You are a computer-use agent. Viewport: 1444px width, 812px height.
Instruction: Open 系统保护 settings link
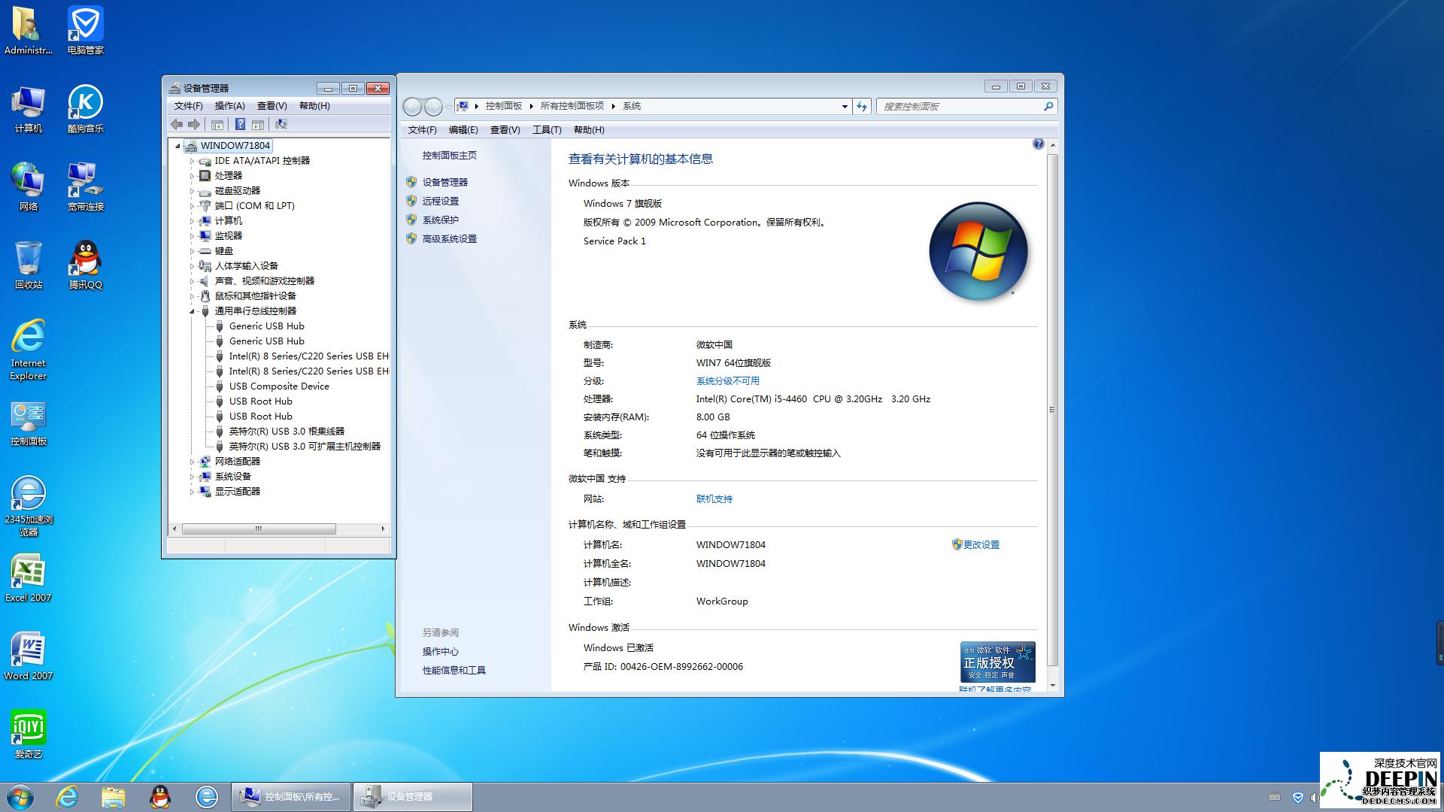point(441,219)
